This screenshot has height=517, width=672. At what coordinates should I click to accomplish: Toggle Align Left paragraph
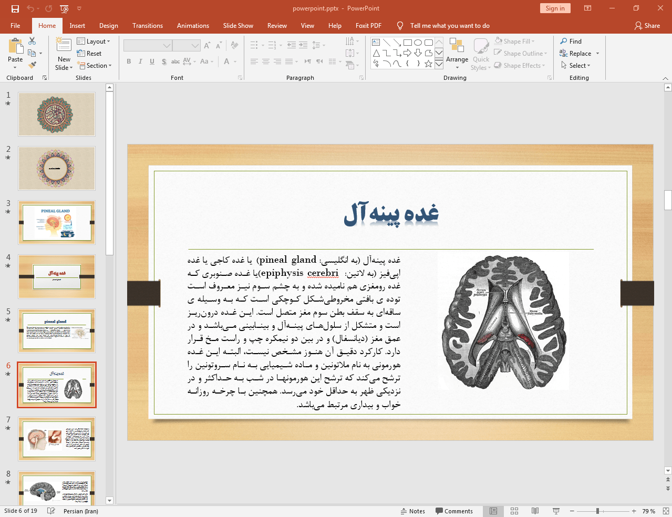click(254, 61)
